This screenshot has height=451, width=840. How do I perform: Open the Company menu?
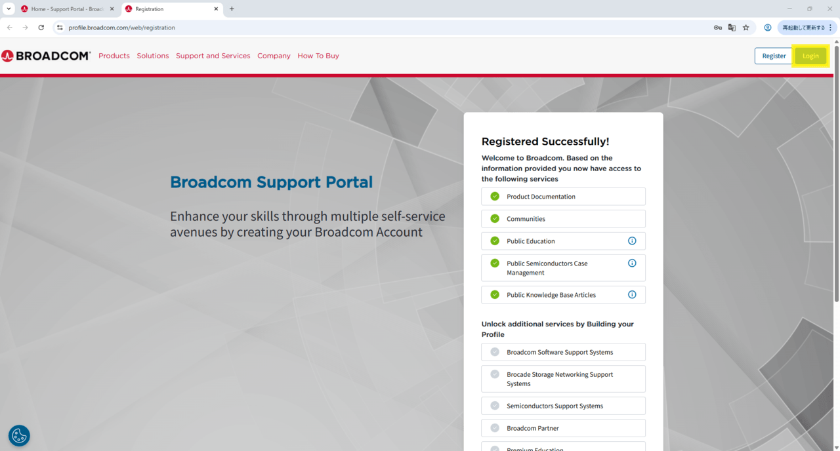(x=274, y=56)
